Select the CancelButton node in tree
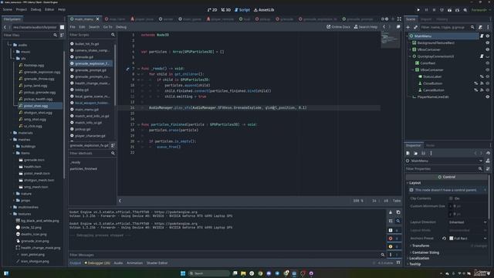Image resolution: width=494 pixels, height=278 pixels. click(x=434, y=90)
